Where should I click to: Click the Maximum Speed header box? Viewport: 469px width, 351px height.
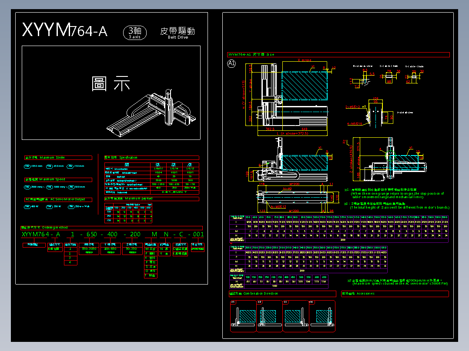pyautogui.click(x=58, y=179)
